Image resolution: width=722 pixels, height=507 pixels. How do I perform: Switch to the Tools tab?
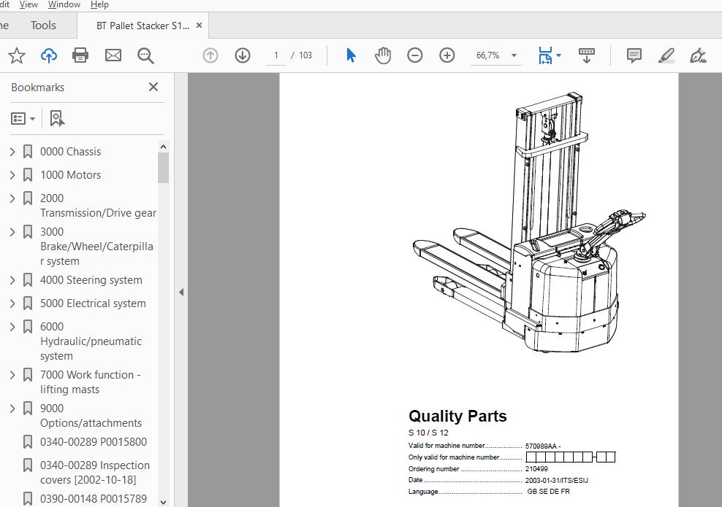(x=43, y=26)
